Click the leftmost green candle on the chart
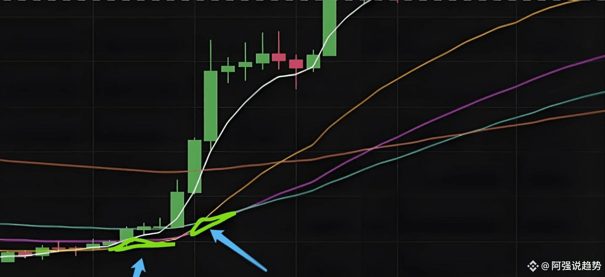This screenshot has width=605, height=277. click(7, 256)
